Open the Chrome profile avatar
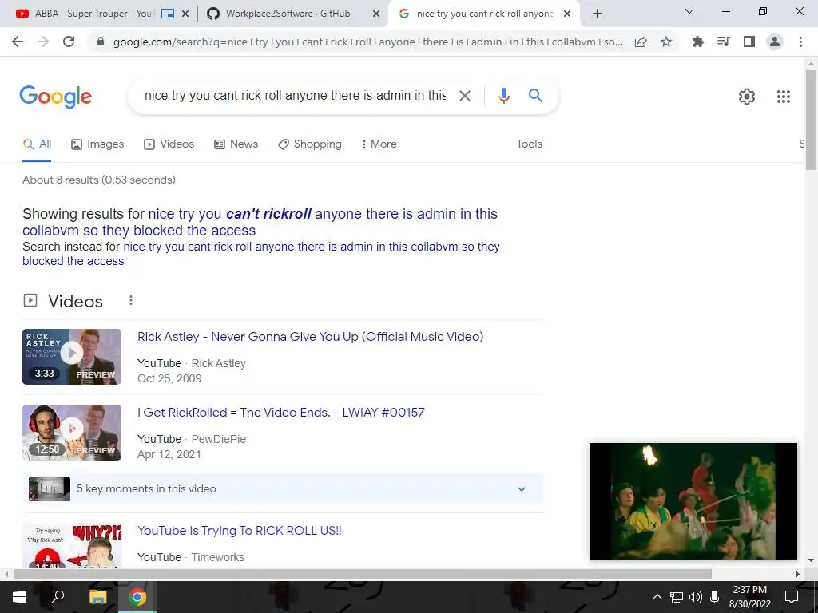This screenshot has height=613, width=818. point(775,42)
